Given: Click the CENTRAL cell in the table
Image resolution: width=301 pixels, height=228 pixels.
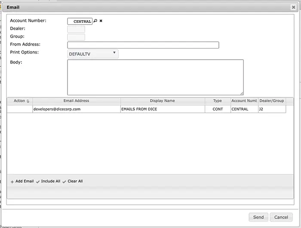Looking at the screenshot, I should tap(244, 109).
